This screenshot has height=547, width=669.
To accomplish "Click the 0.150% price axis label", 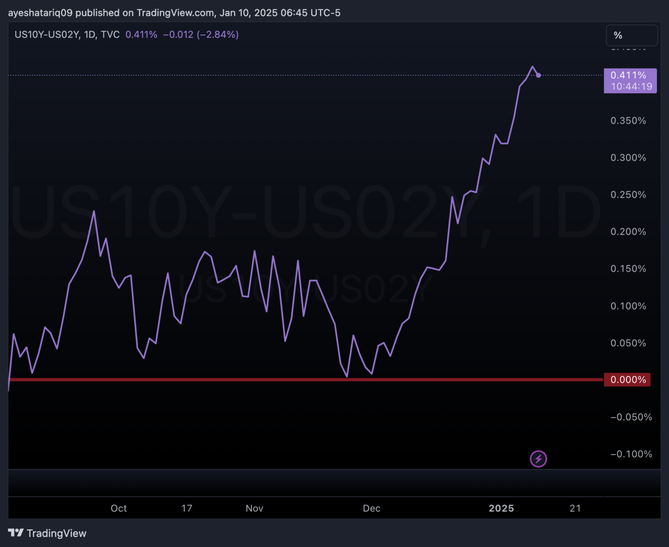I will coord(628,269).
